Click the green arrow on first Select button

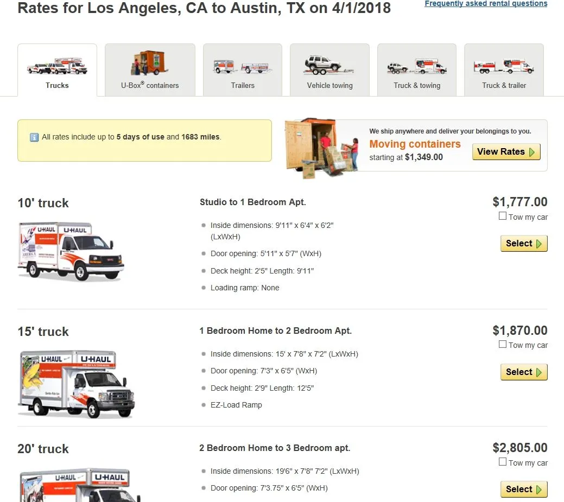click(x=538, y=243)
